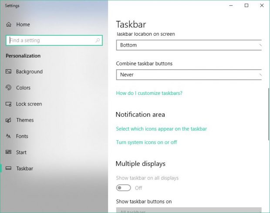The image size is (270, 213).
Task: Click the search magnifier icon
Action: [97, 41]
